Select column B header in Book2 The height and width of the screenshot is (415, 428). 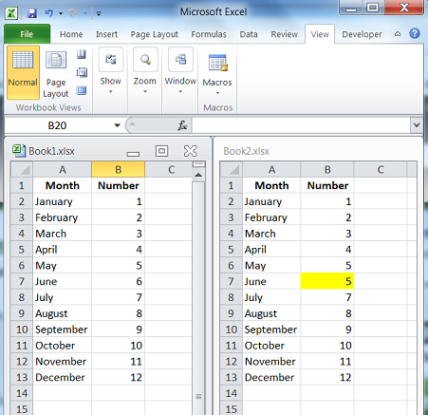[x=327, y=170]
